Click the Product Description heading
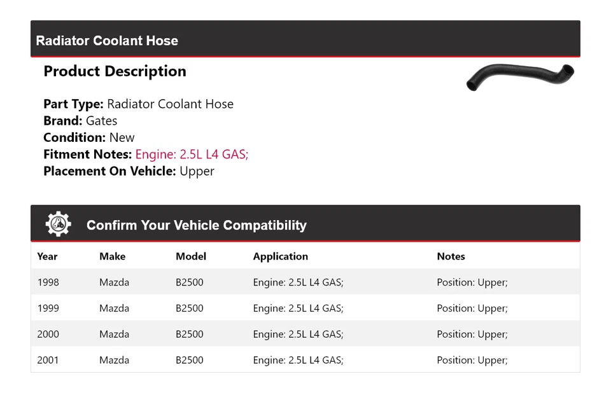Screen dimensions: 611x393 click(115, 71)
